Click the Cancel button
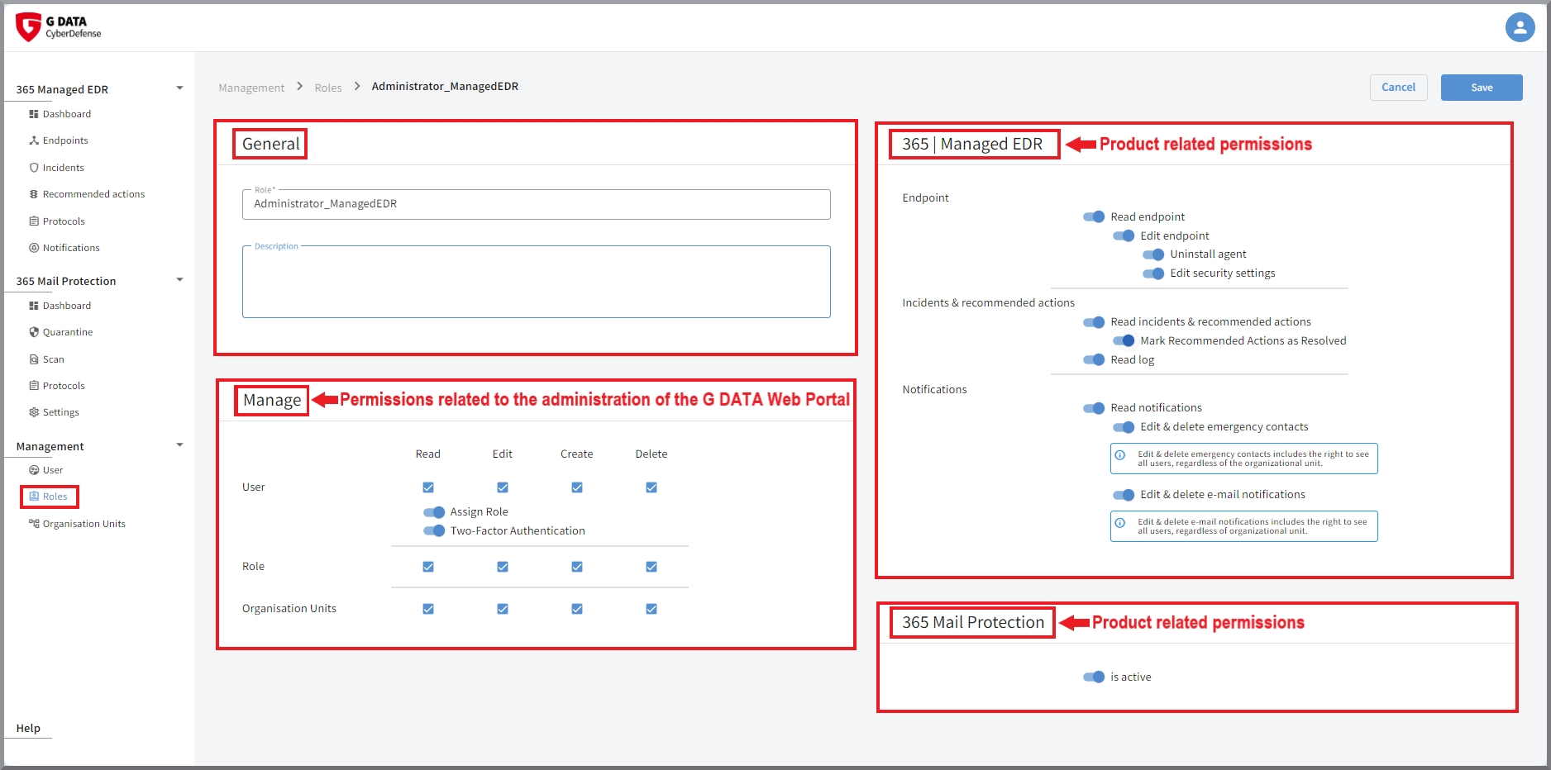Image resolution: width=1551 pixels, height=770 pixels. click(1398, 88)
